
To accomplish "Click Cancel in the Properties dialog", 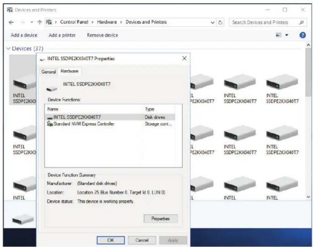I will (142, 240).
